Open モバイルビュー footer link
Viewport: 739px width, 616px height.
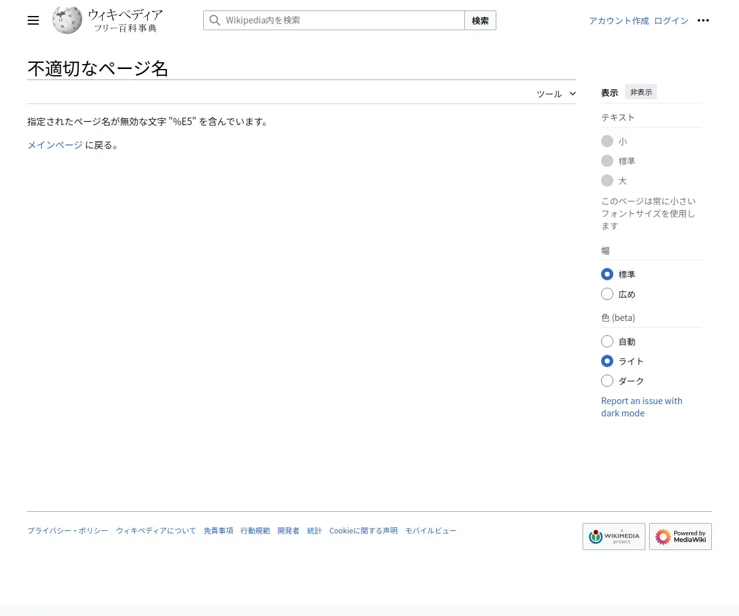point(431,530)
